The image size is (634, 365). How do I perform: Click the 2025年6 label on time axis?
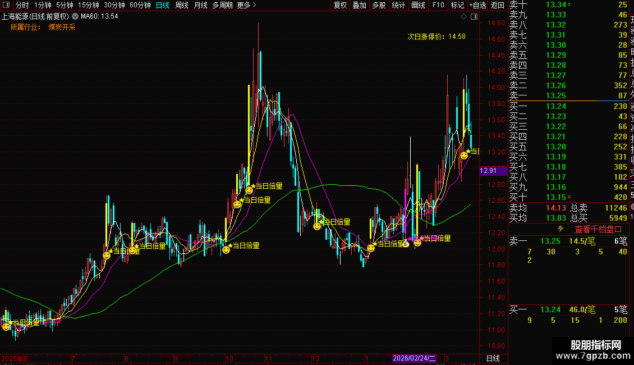15,358
